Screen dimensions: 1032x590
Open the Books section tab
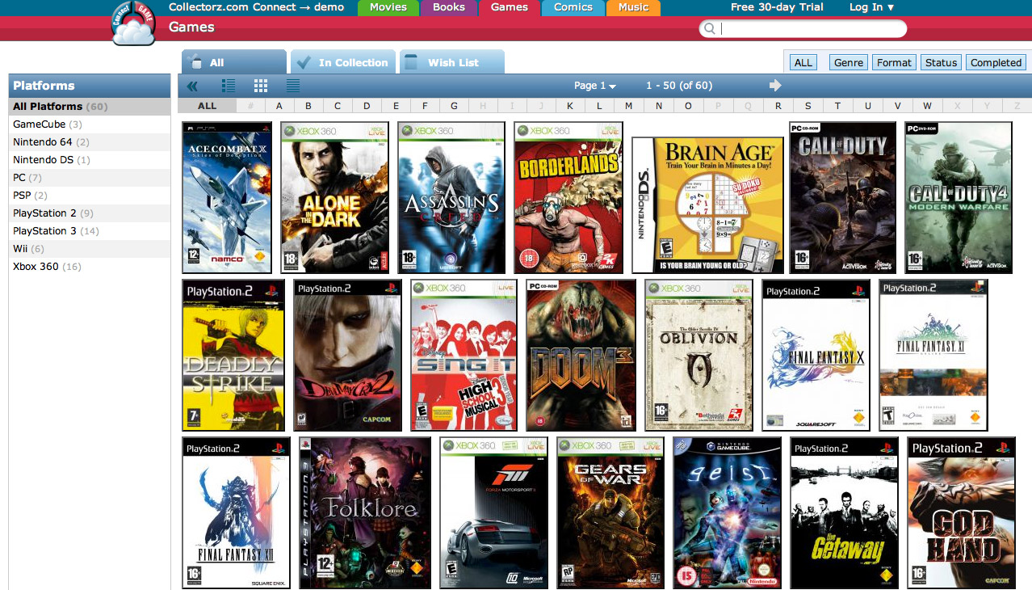(x=449, y=7)
